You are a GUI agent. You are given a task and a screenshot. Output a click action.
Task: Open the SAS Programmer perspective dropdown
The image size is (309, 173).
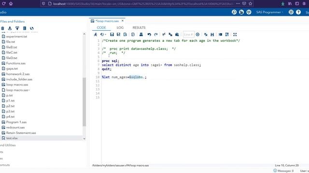click(x=269, y=12)
